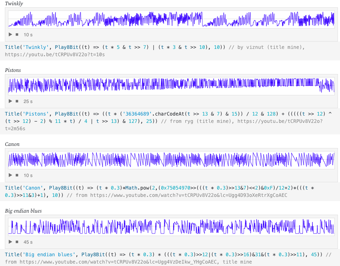Screen dimensions: 340x266
Task: Stop the Big endian blues sound
Action: 17,242
